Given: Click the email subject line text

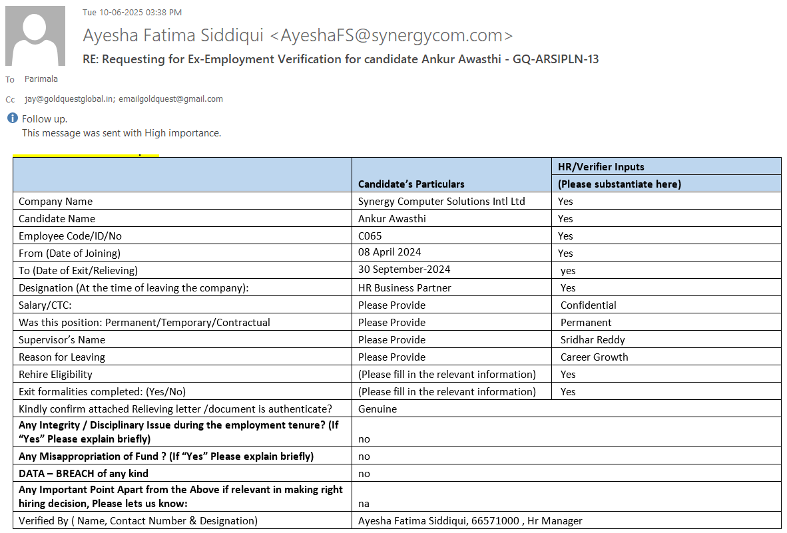Looking at the screenshot, I should coord(340,59).
